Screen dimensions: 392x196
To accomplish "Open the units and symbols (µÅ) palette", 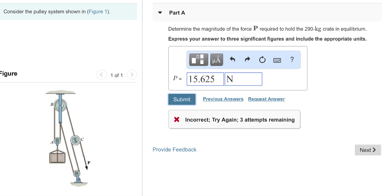I will (x=216, y=59).
